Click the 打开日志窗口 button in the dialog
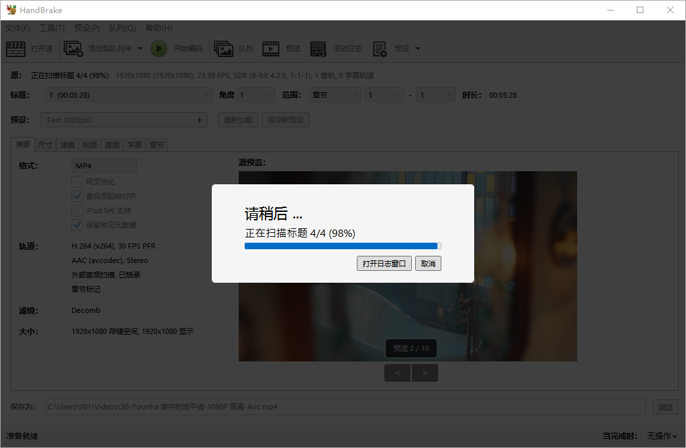 pos(384,264)
